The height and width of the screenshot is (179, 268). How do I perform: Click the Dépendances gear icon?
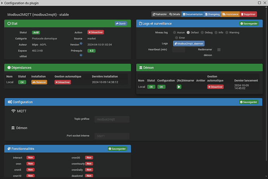[9, 68]
